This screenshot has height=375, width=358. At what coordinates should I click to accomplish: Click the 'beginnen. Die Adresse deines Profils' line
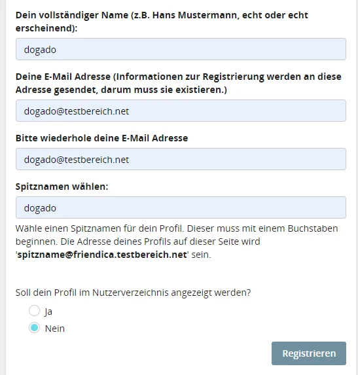click(x=137, y=241)
